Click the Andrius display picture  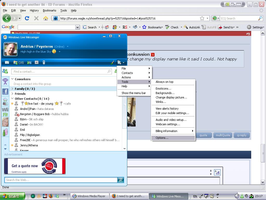[11, 49]
